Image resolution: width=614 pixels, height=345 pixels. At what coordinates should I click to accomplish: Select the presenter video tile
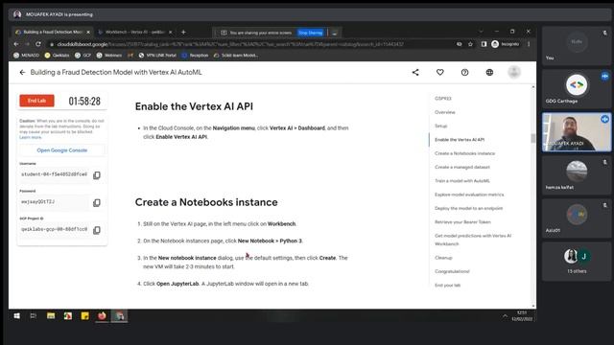pyautogui.click(x=577, y=132)
